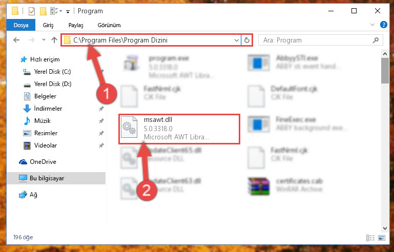Open recent locations dropdown arrow
Viewport: 394px width, 252px height.
point(44,40)
